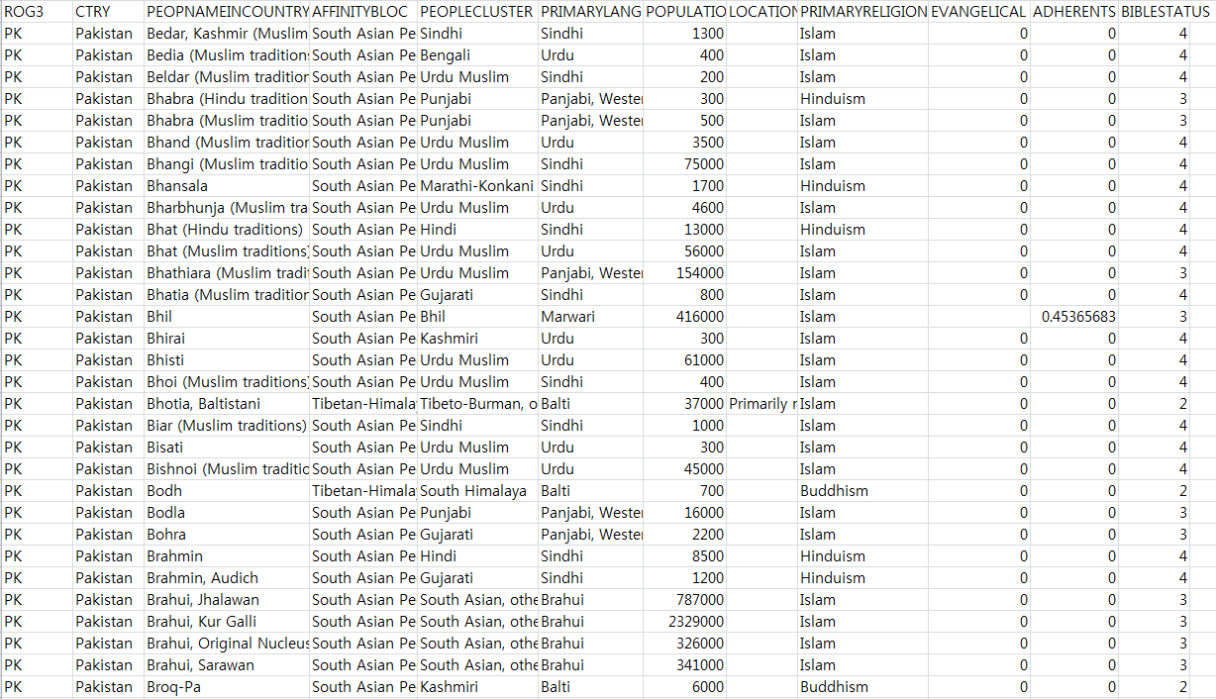Click the 'Bhil' name cell
Screen dimensions: 1216x699
(x=227, y=317)
